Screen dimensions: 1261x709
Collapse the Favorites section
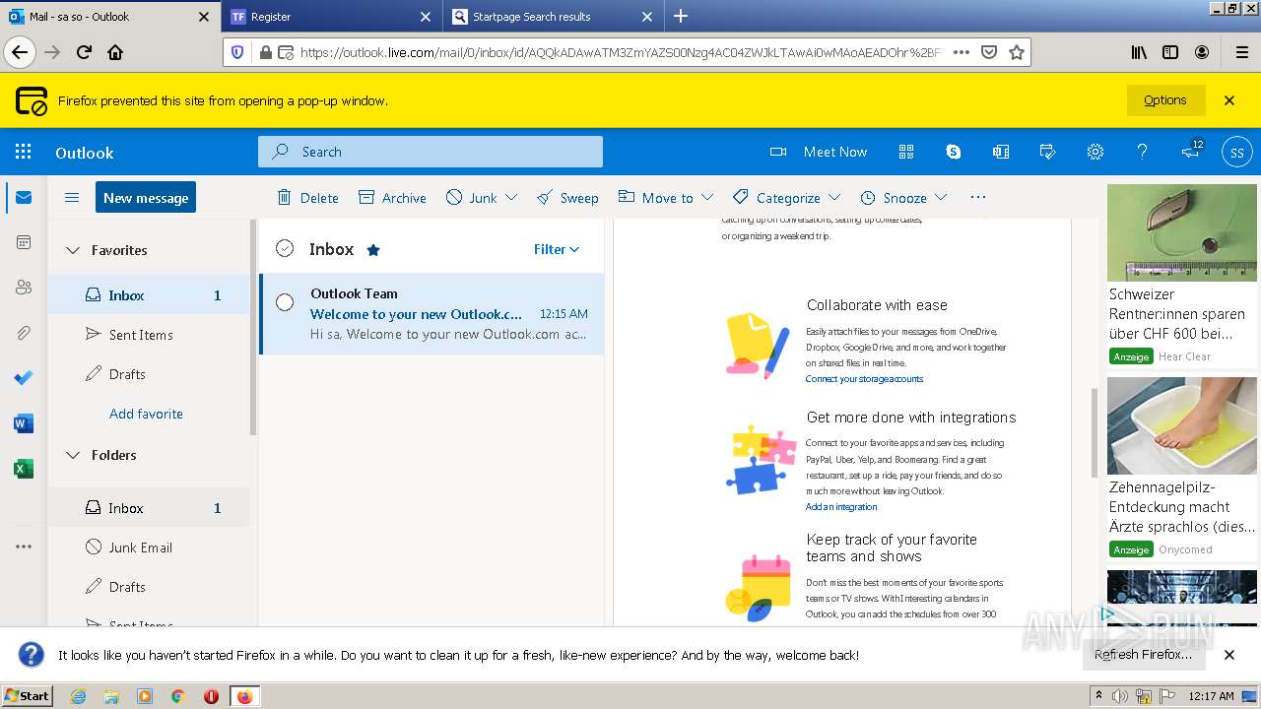point(73,250)
